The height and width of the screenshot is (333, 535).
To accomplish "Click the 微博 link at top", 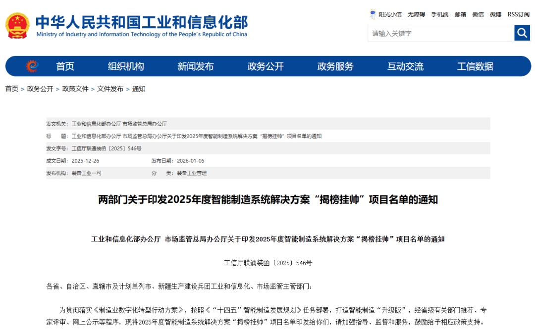I will point(495,14).
